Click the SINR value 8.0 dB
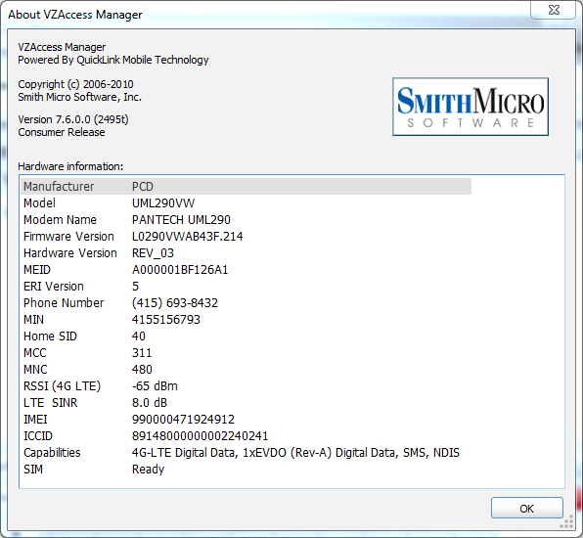The width and height of the screenshot is (583, 538). pyautogui.click(x=150, y=403)
